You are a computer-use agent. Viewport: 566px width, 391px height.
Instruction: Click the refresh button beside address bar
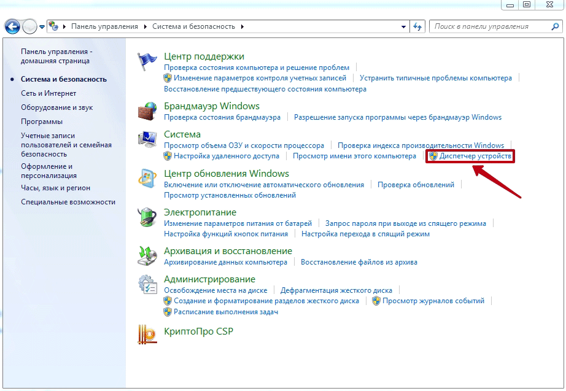point(418,26)
